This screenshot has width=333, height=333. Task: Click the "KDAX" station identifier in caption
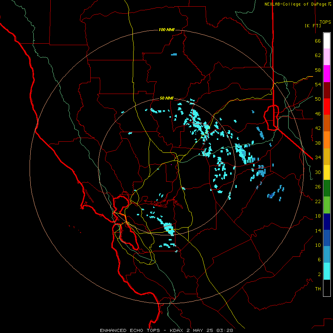(177, 330)
